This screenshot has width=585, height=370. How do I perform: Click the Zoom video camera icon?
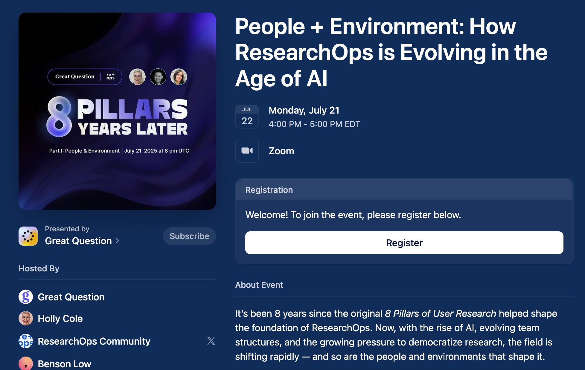(x=247, y=151)
